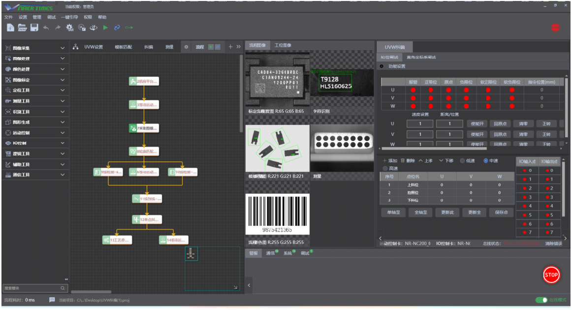572x310 pixels.
Task: Click the search magnifier in module search
Action: click(63, 288)
